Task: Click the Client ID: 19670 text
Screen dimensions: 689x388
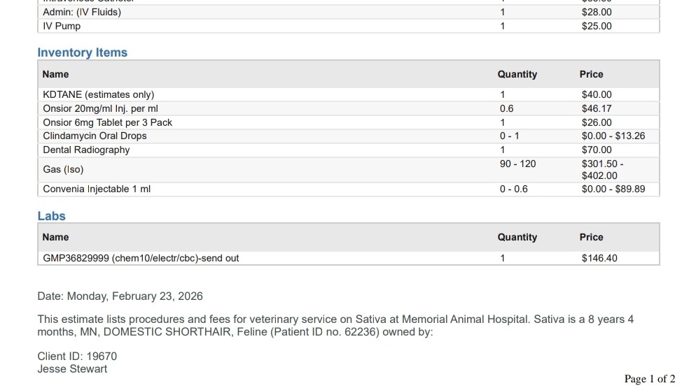Action: tap(77, 356)
